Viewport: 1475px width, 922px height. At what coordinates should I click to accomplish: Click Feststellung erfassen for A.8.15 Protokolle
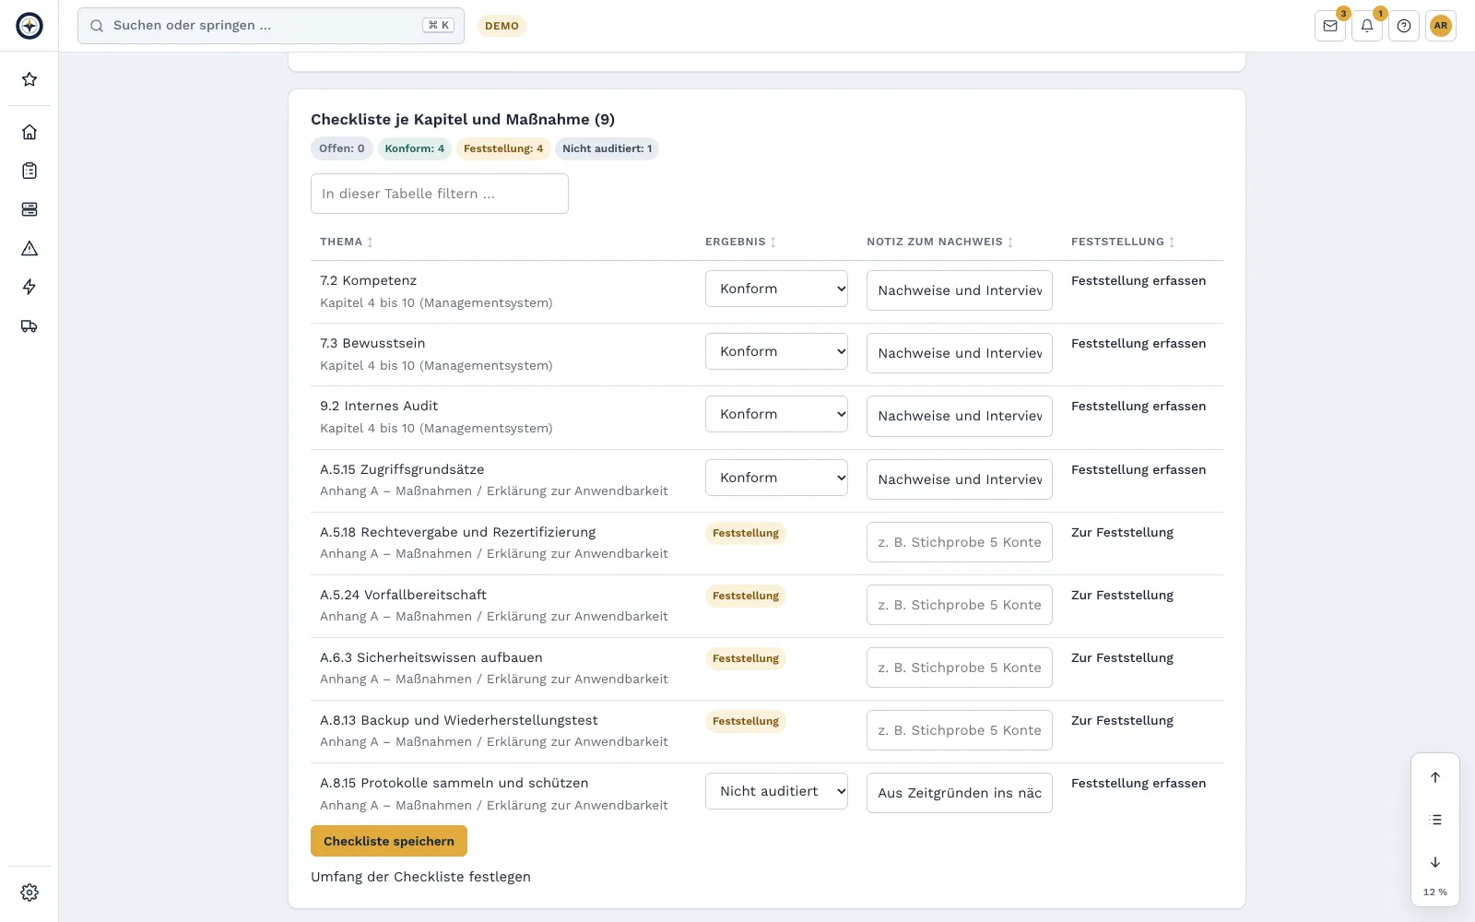1139,783
